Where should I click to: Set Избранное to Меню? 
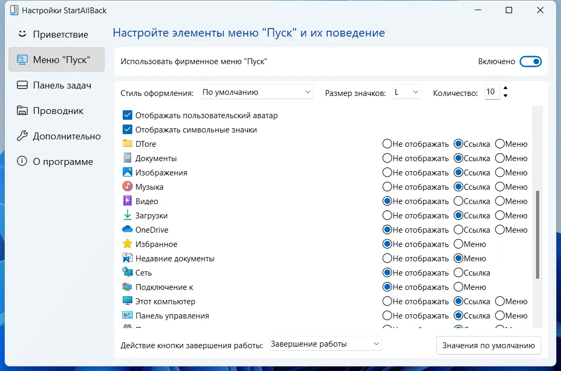tap(458, 244)
